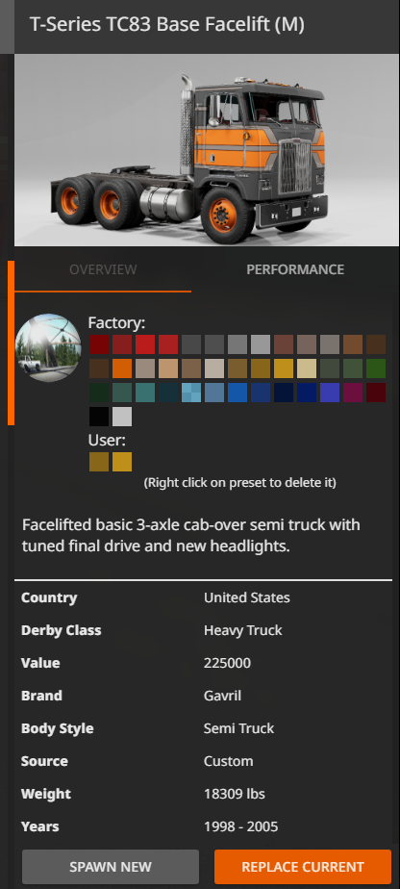Switch to the Overview tab
The width and height of the screenshot is (400, 889).
[103, 269]
